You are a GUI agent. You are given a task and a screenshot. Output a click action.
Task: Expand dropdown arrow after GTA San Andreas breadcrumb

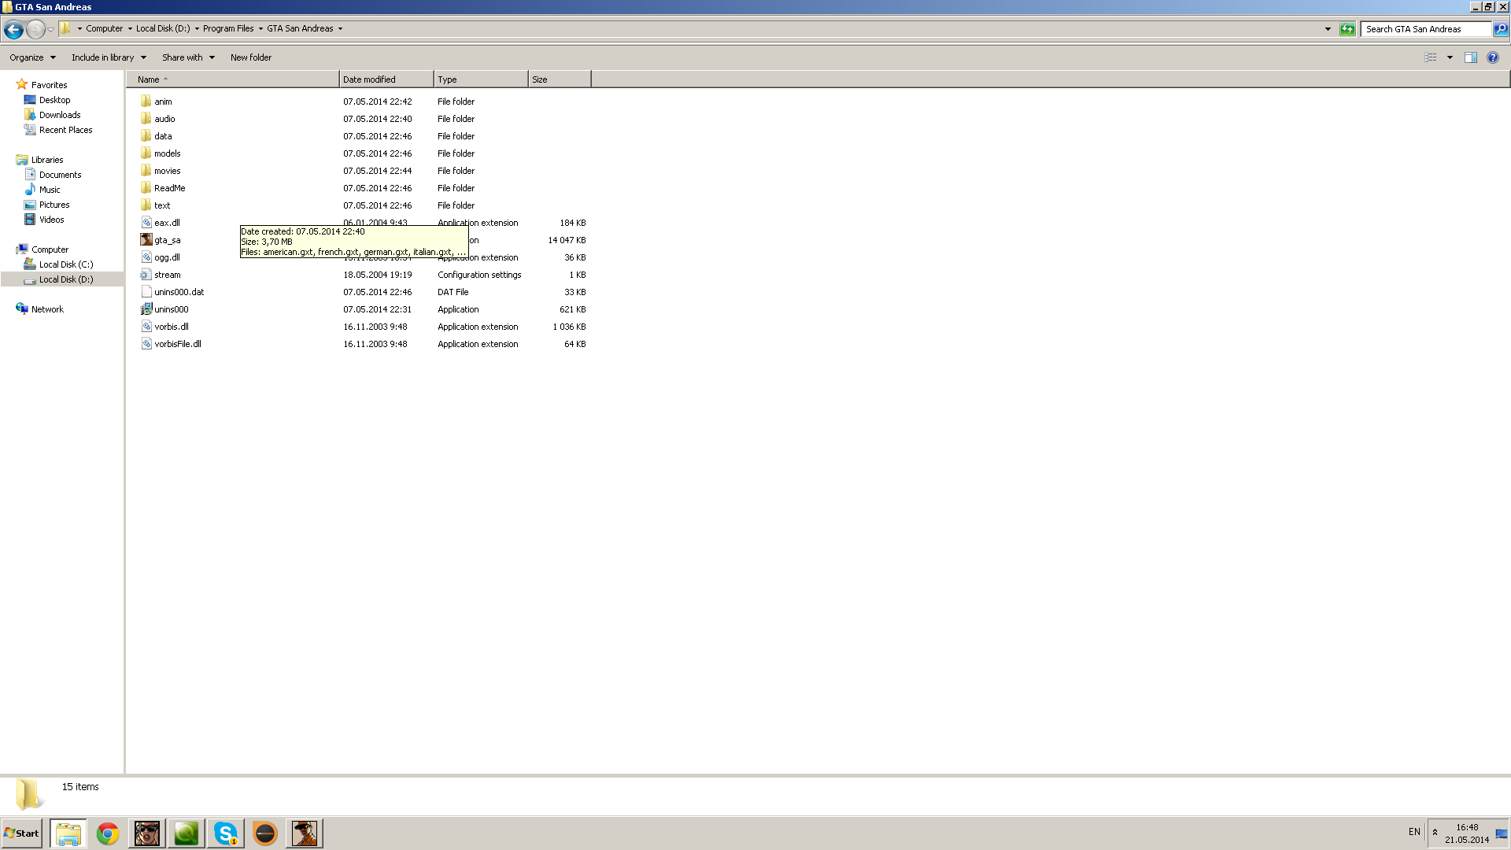tap(340, 28)
